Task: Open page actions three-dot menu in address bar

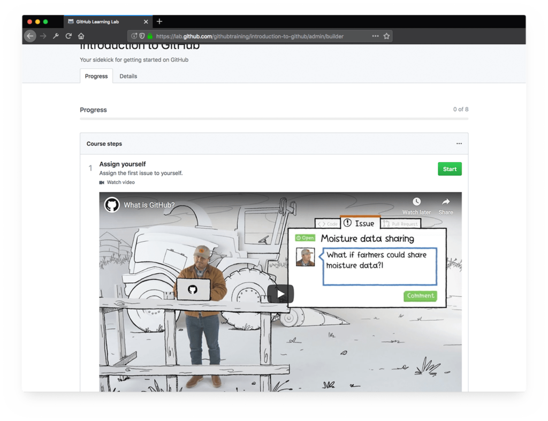Action: tap(375, 36)
